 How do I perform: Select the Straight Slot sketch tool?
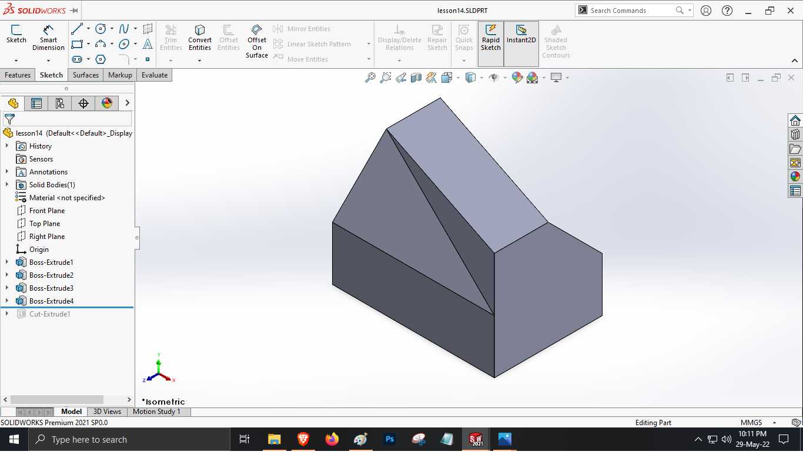[x=77, y=59]
